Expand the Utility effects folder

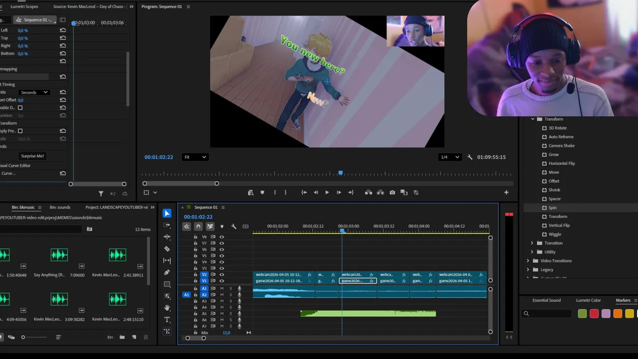(532, 252)
